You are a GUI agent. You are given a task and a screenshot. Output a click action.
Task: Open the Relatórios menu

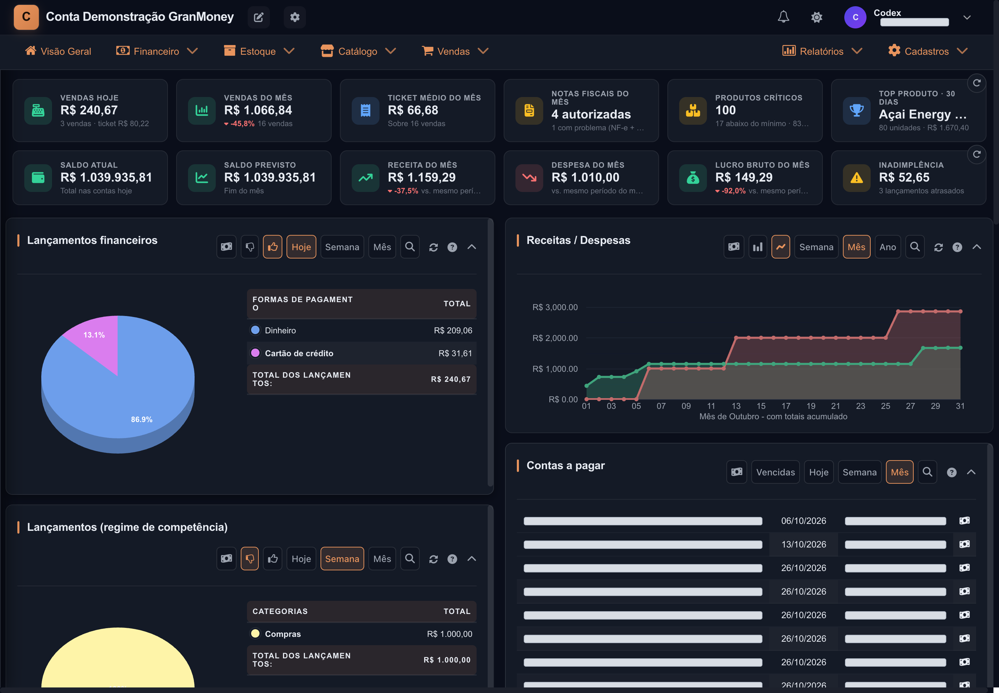pyautogui.click(x=822, y=51)
